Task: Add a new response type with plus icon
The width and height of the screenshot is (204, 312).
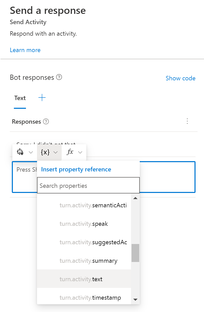Action: click(x=42, y=98)
